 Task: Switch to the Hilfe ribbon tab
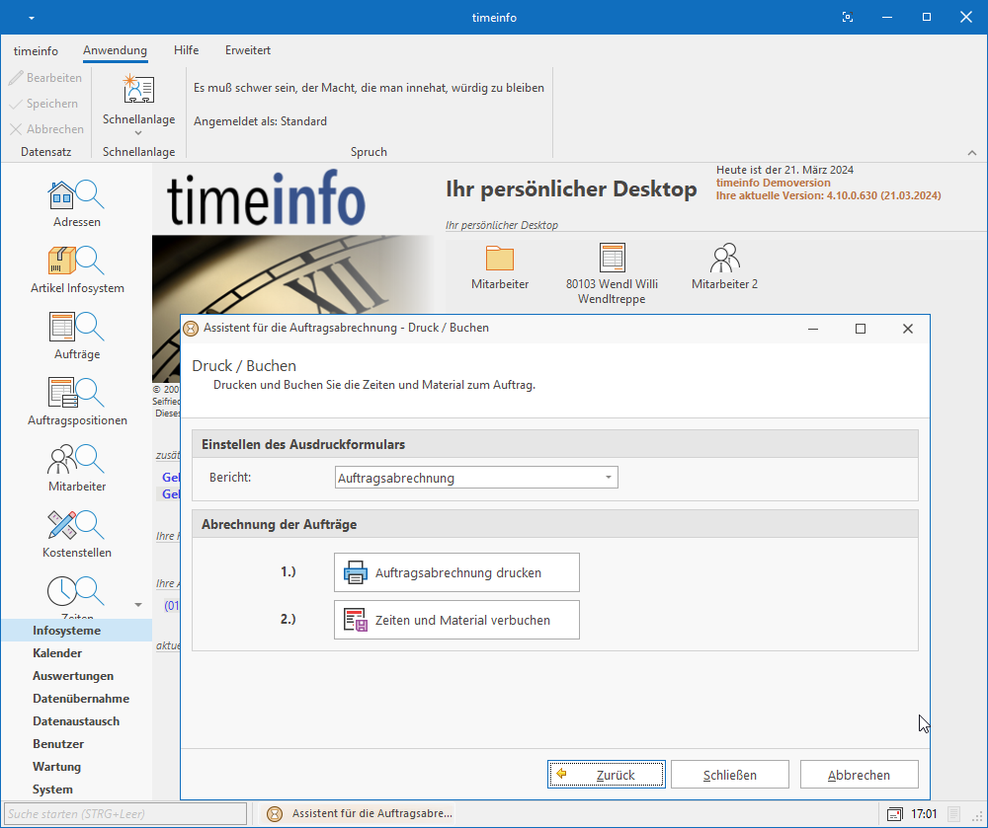pos(186,50)
